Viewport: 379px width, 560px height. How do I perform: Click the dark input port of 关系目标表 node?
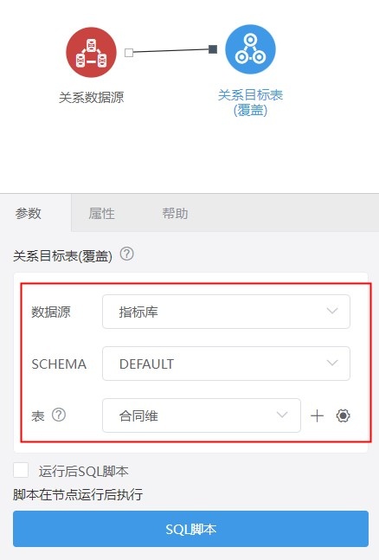213,49
